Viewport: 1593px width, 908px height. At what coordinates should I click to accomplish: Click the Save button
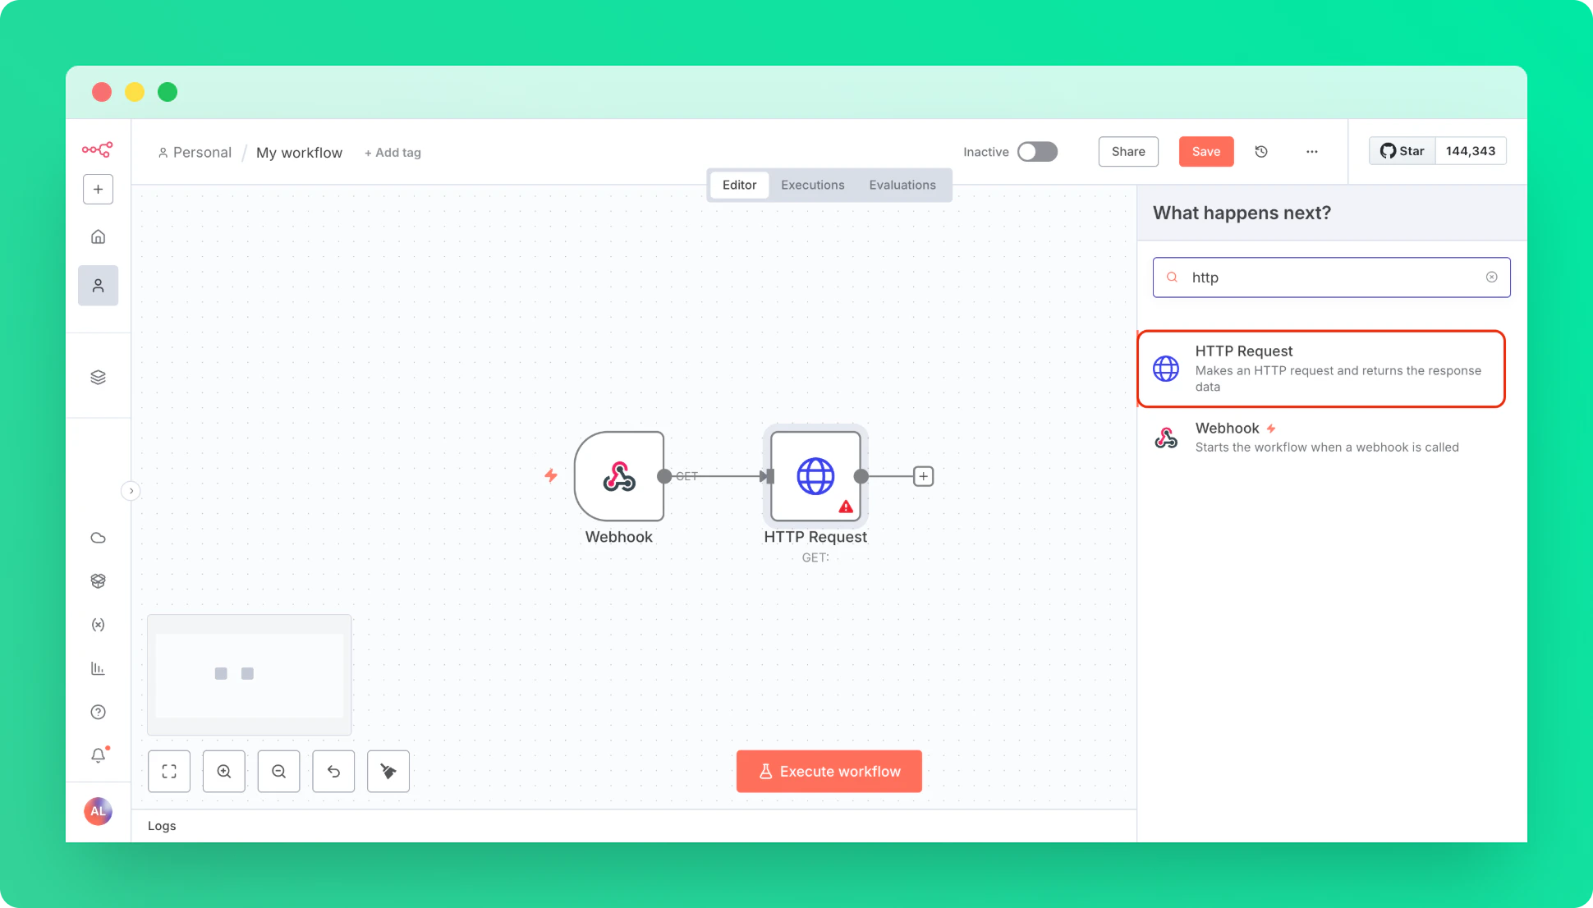click(x=1205, y=152)
